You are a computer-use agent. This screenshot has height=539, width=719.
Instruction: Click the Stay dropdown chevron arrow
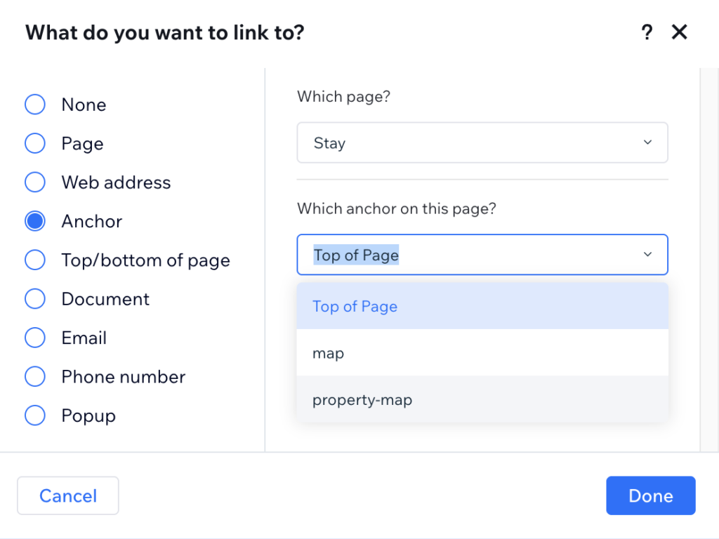click(647, 143)
